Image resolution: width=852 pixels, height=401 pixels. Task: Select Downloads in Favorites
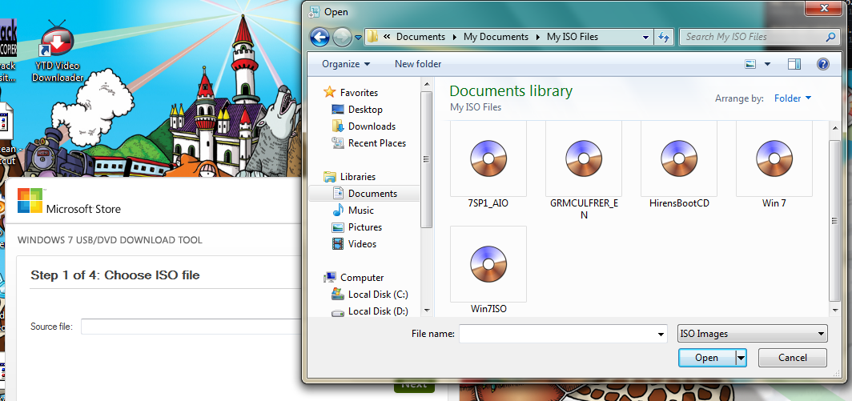(x=372, y=126)
